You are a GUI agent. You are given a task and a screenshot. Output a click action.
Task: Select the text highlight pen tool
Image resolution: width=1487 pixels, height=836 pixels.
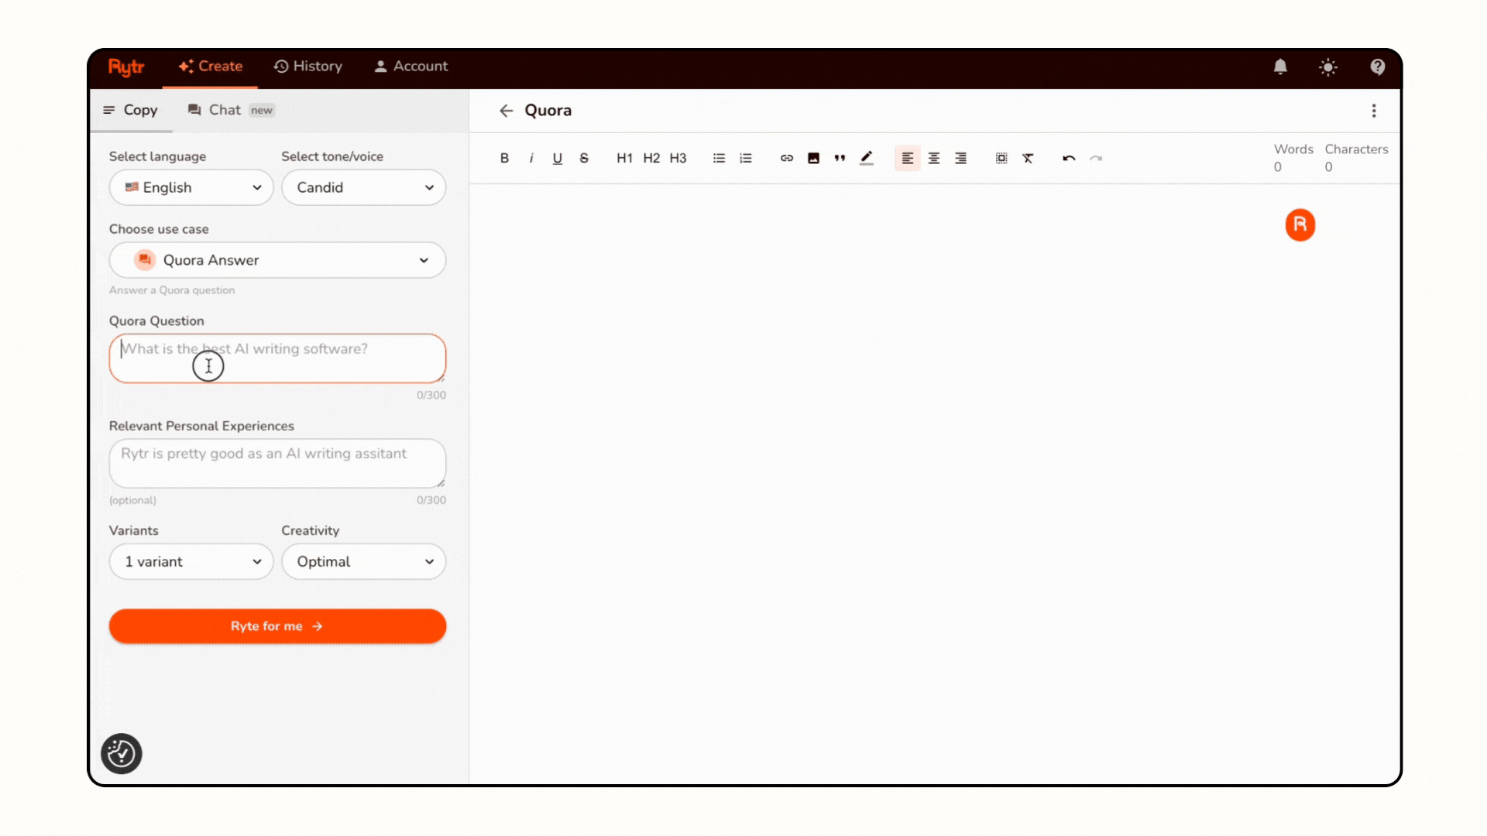pos(867,158)
